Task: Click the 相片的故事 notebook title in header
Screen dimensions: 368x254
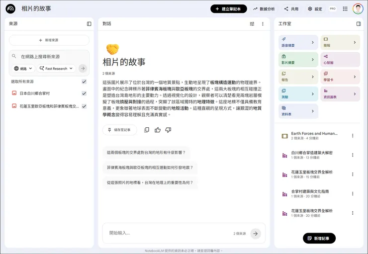Action: click(x=36, y=8)
